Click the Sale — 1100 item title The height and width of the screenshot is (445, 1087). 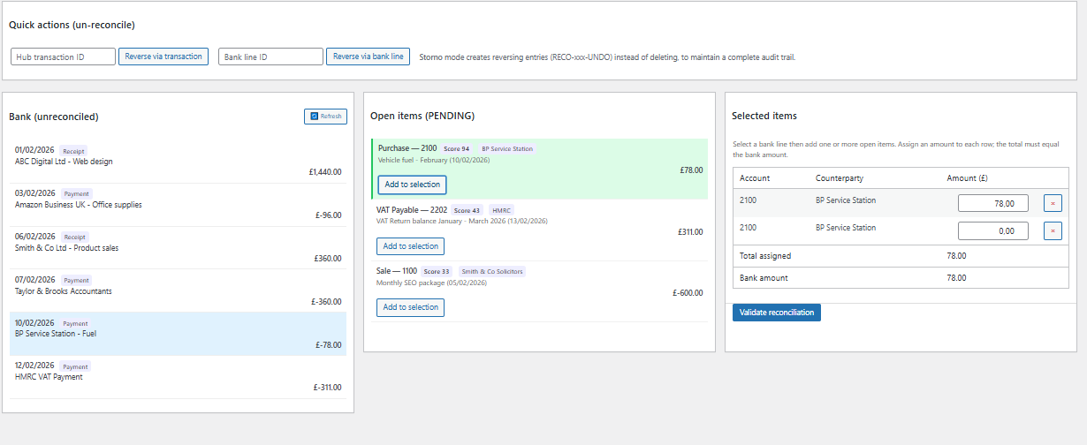(397, 271)
